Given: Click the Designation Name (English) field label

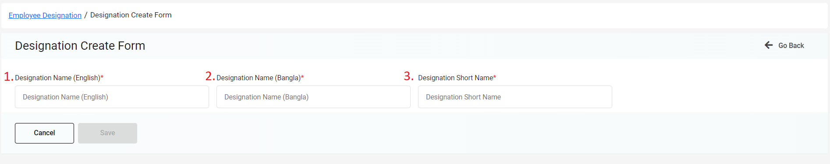Looking at the screenshot, I should click(x=58, y=78).
